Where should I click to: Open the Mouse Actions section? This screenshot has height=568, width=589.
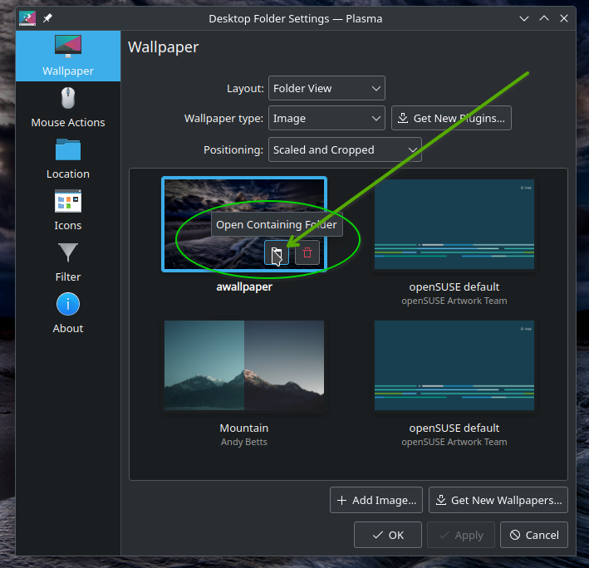click(x=68, y=108)
